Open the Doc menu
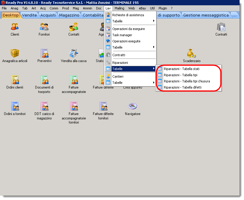The height and width of the screenshot is (200, 244). coord(99,8)
